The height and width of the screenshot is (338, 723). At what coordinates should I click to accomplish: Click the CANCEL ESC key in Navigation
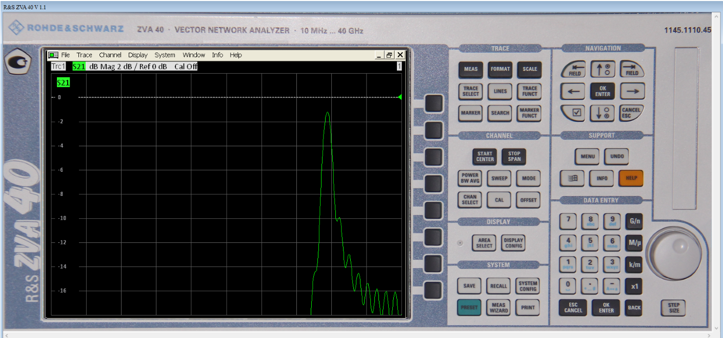click(632, 113)
